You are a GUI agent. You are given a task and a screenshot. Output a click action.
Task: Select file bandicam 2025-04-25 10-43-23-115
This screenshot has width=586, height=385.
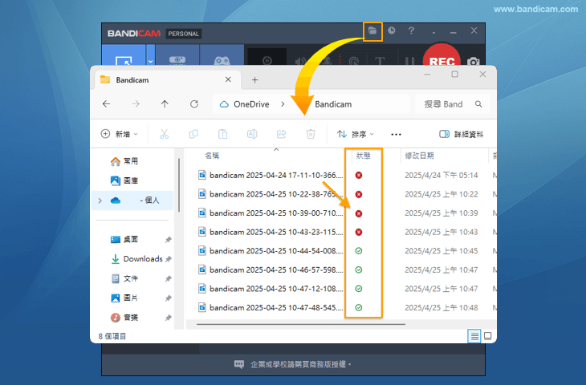[271, 232]
